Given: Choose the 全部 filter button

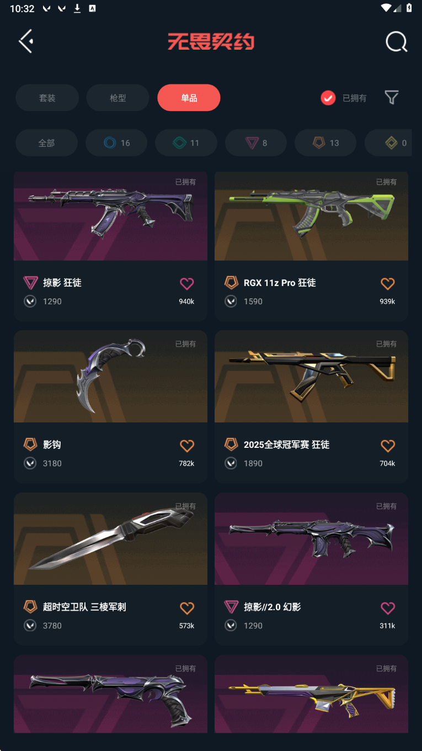Looking at the screenshot, I should point(46,143).
